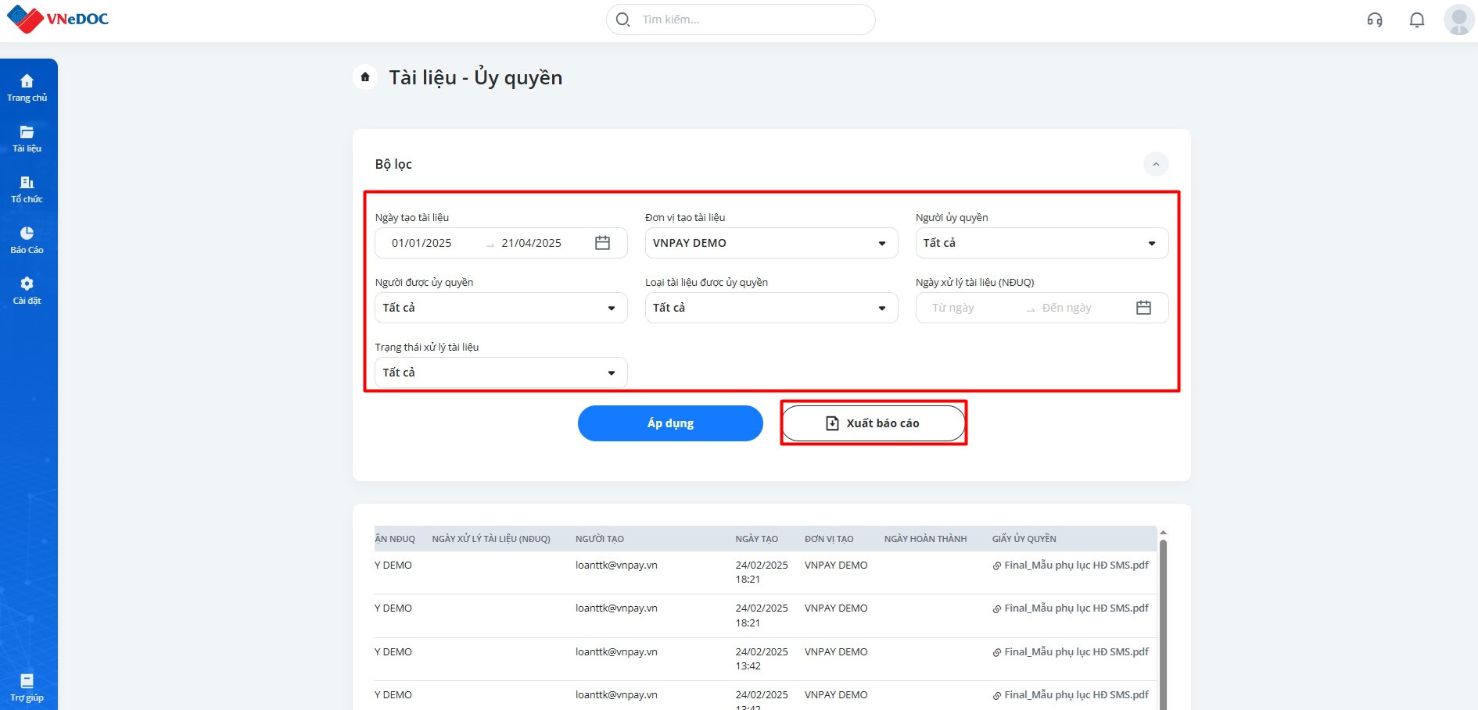Open the Trang chủ sidebar item

click(27, 87)
